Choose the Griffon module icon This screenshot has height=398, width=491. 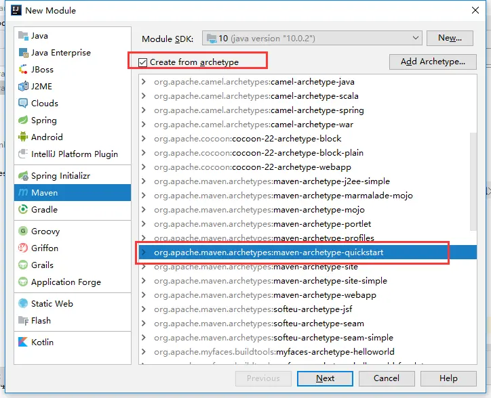point(23,248)
